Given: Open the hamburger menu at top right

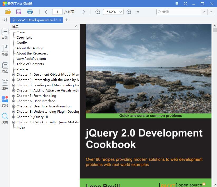Looking at the screenshot, I should 177,4.
